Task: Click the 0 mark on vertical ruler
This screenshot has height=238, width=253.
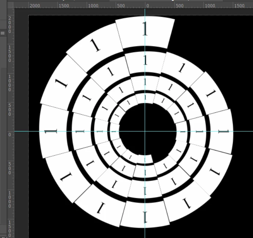Action: pyautogui.click(x=10, y=135)
